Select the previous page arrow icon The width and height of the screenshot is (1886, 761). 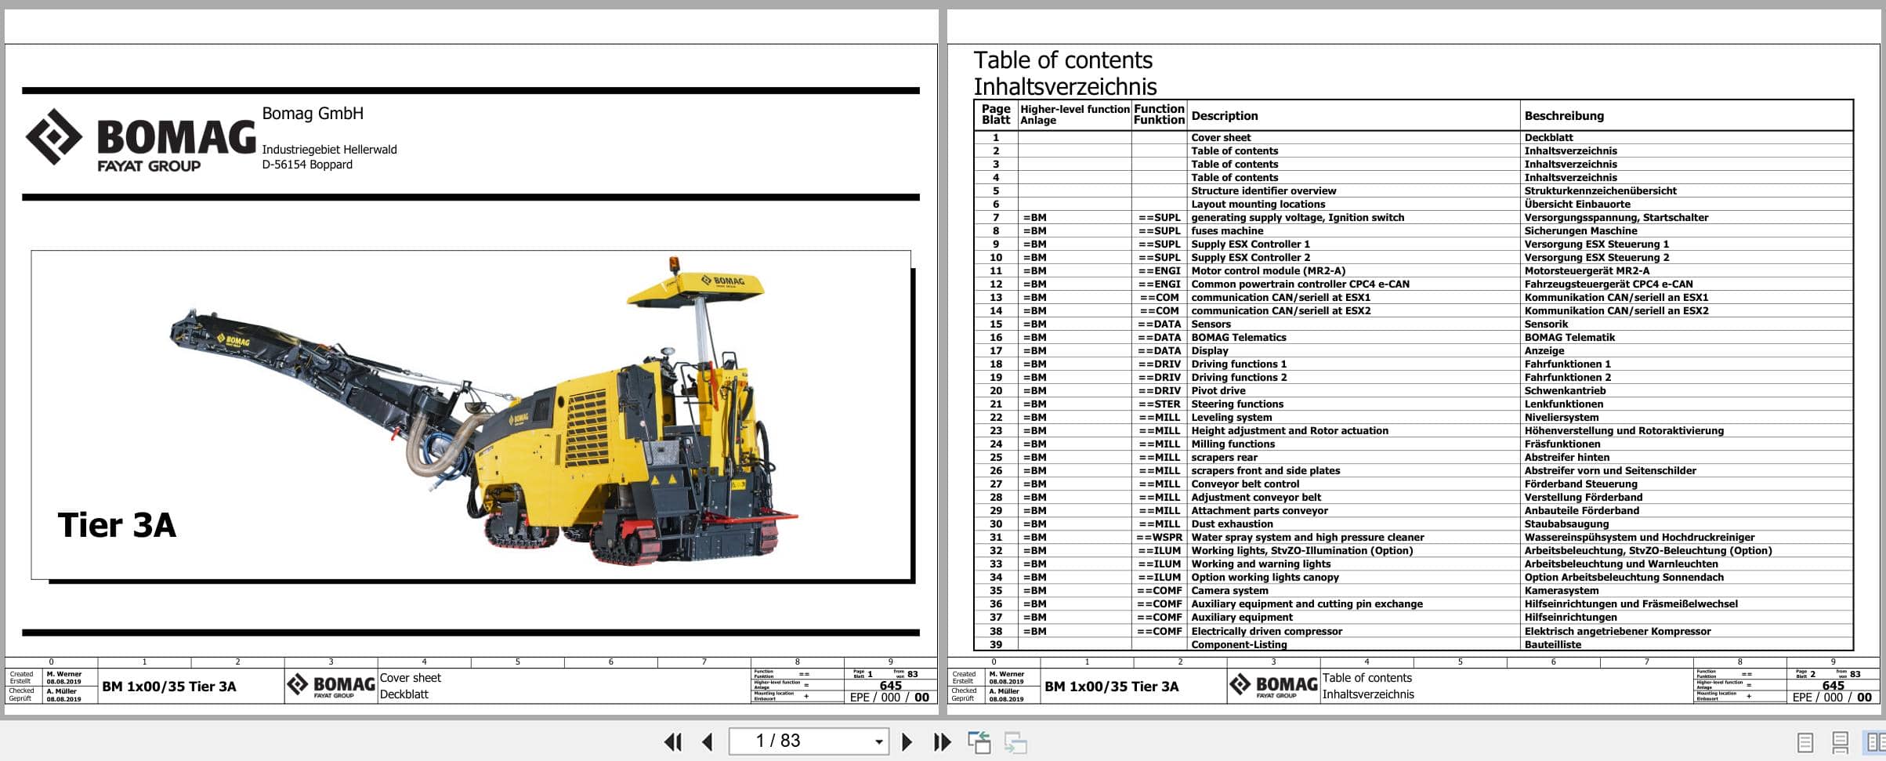tap(708, 740)
